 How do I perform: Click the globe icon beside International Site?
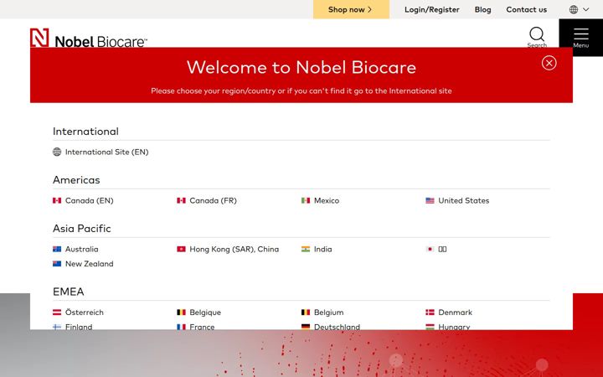tap(57, 152)
